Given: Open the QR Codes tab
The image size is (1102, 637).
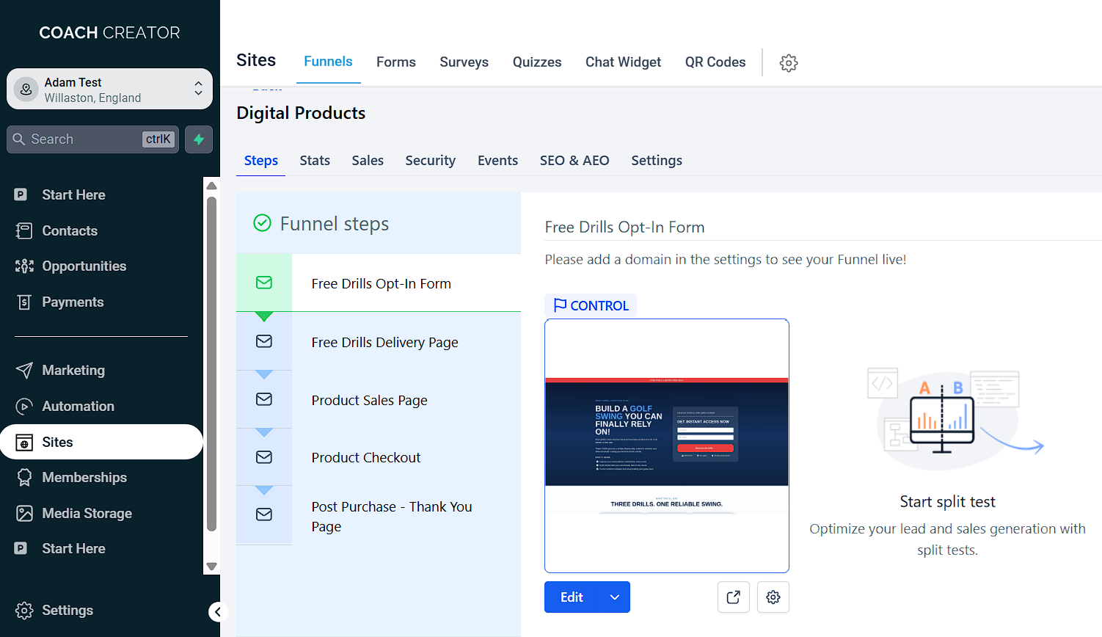Looking at the screenshot, I should click(x=715, y=62).
